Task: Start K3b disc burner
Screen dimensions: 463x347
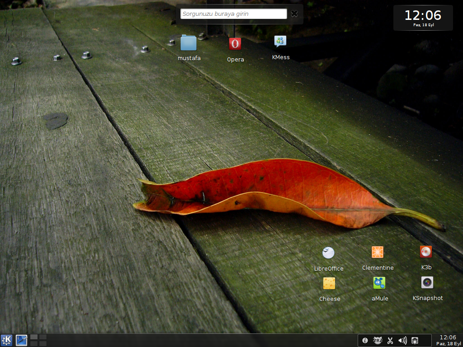Action: pos(426,252)
